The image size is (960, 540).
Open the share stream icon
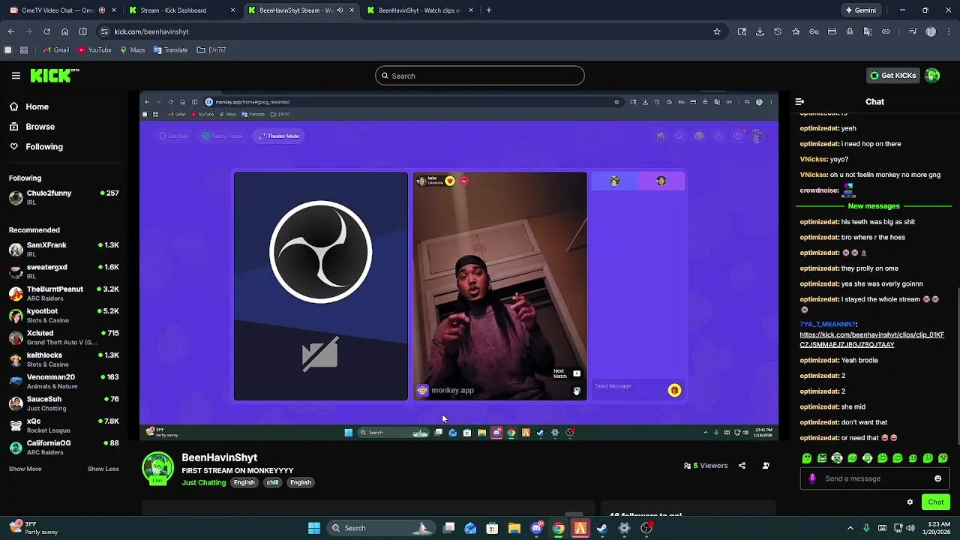click(x=742, y=466)
